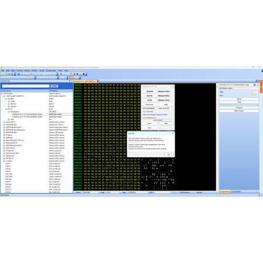Image resolution: width=263 pixels, height=263 pixels.
Task: Expand the <CAR> tree node
Action: click(8, 102)
